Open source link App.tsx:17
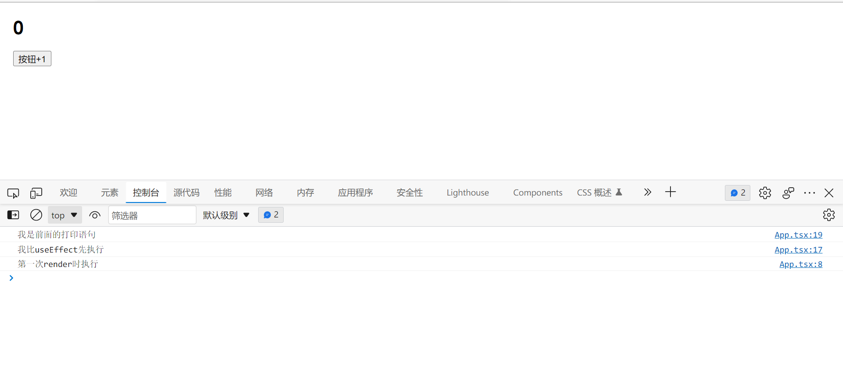 click(798, 250)
